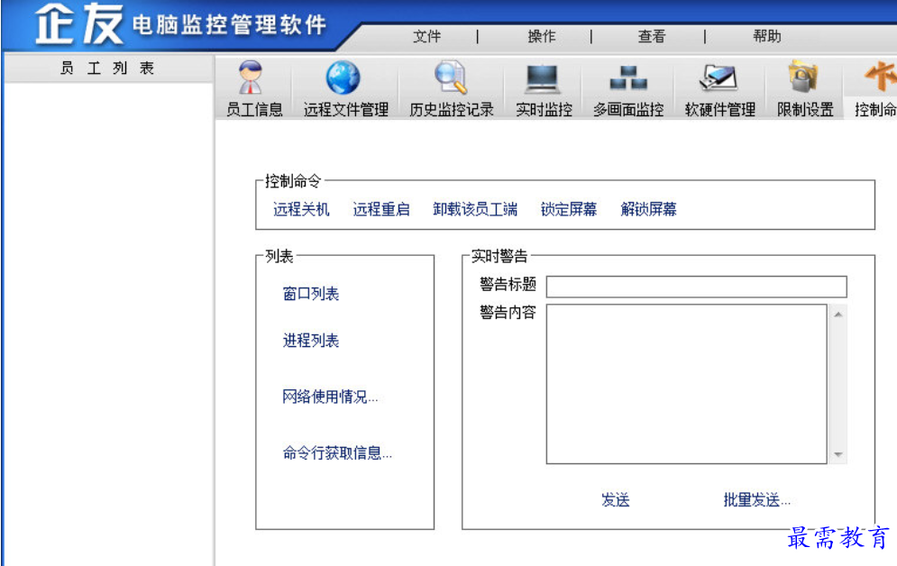Open 历史监控记录 magnifier icon
This screenshot has width=897, height=566.
[x=451, y=79]
